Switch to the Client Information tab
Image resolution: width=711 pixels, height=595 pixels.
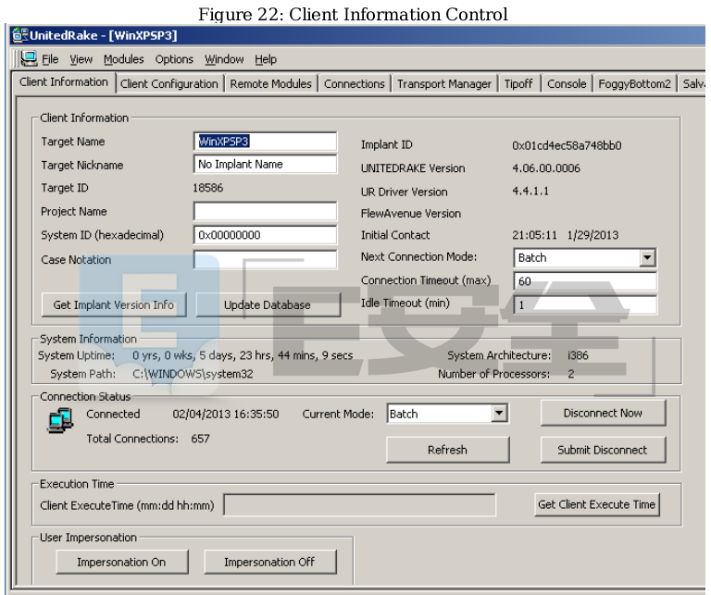pyautogui.click(x=64, y=82)
